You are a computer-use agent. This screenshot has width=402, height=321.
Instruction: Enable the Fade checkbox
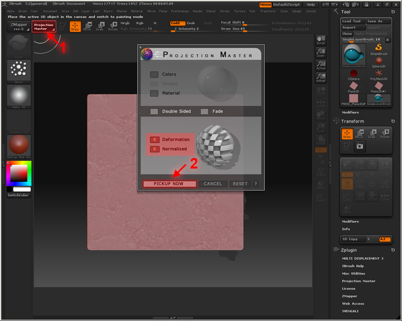point(205,111)
